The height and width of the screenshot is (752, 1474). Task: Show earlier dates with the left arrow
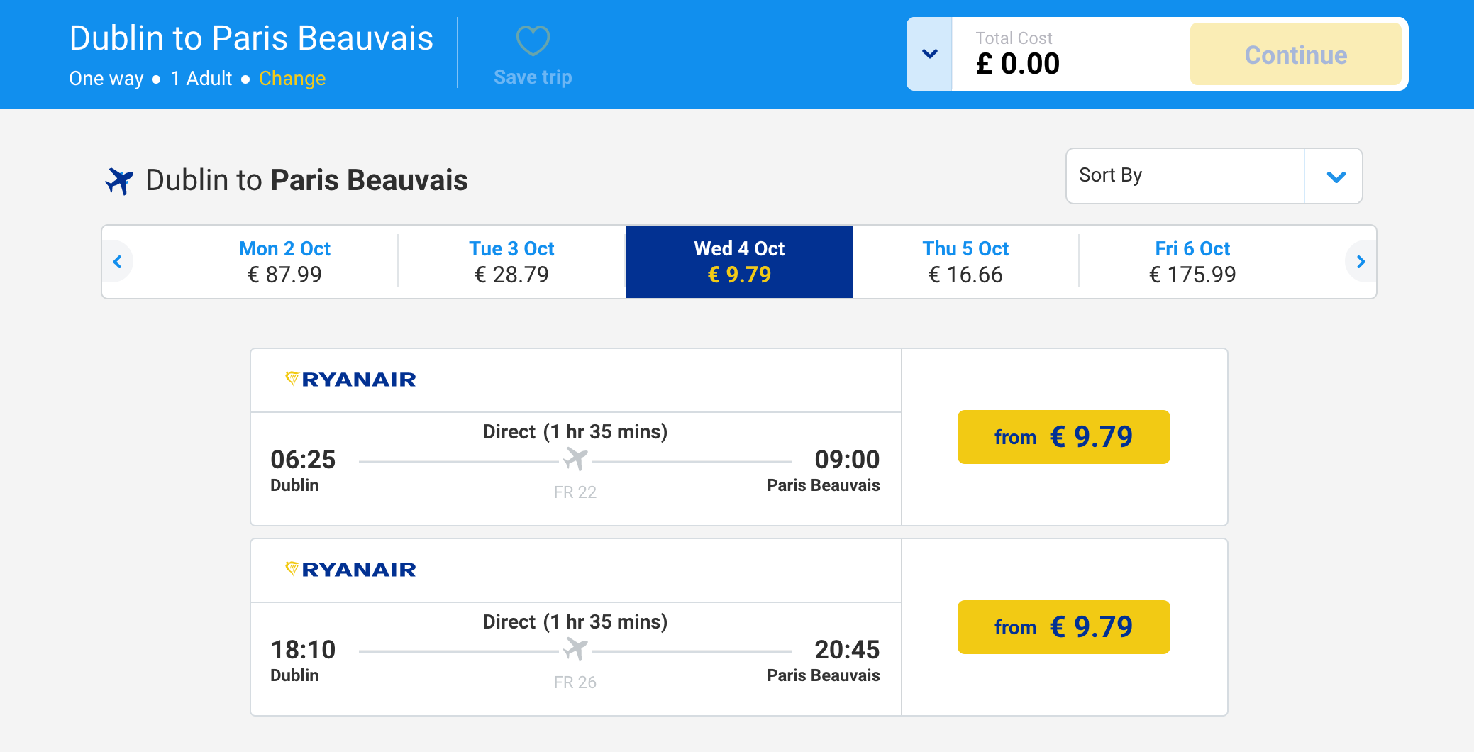[118, 262]
